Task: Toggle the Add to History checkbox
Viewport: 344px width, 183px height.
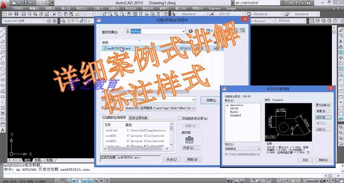Action: (x=180, y=118)
